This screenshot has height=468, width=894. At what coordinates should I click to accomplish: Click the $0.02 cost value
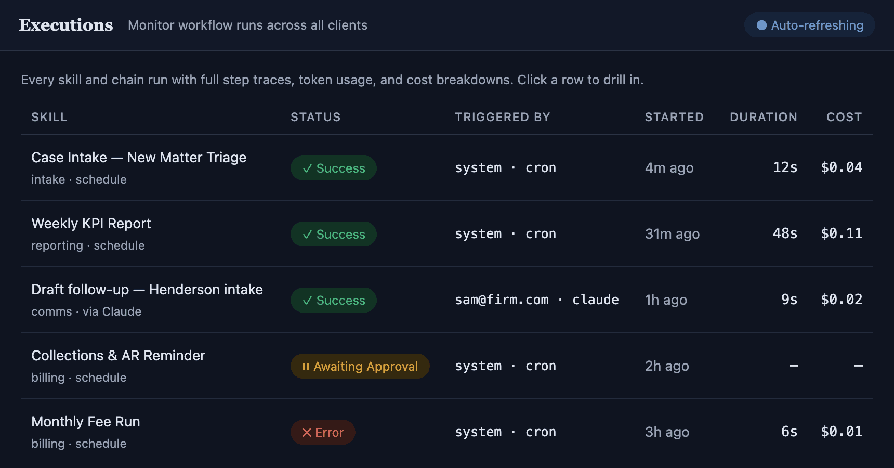(x=842, y=300)
